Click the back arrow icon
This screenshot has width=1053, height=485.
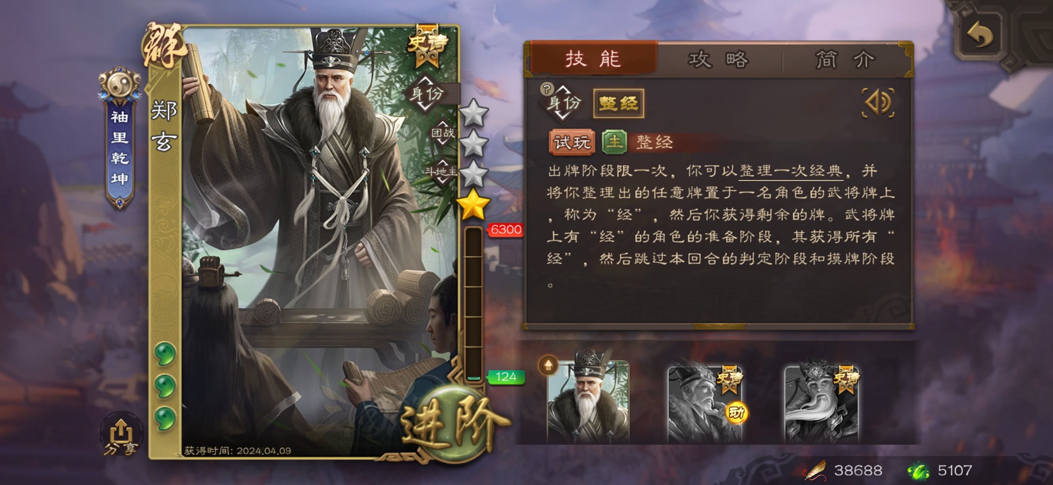(x=979, y=36)
